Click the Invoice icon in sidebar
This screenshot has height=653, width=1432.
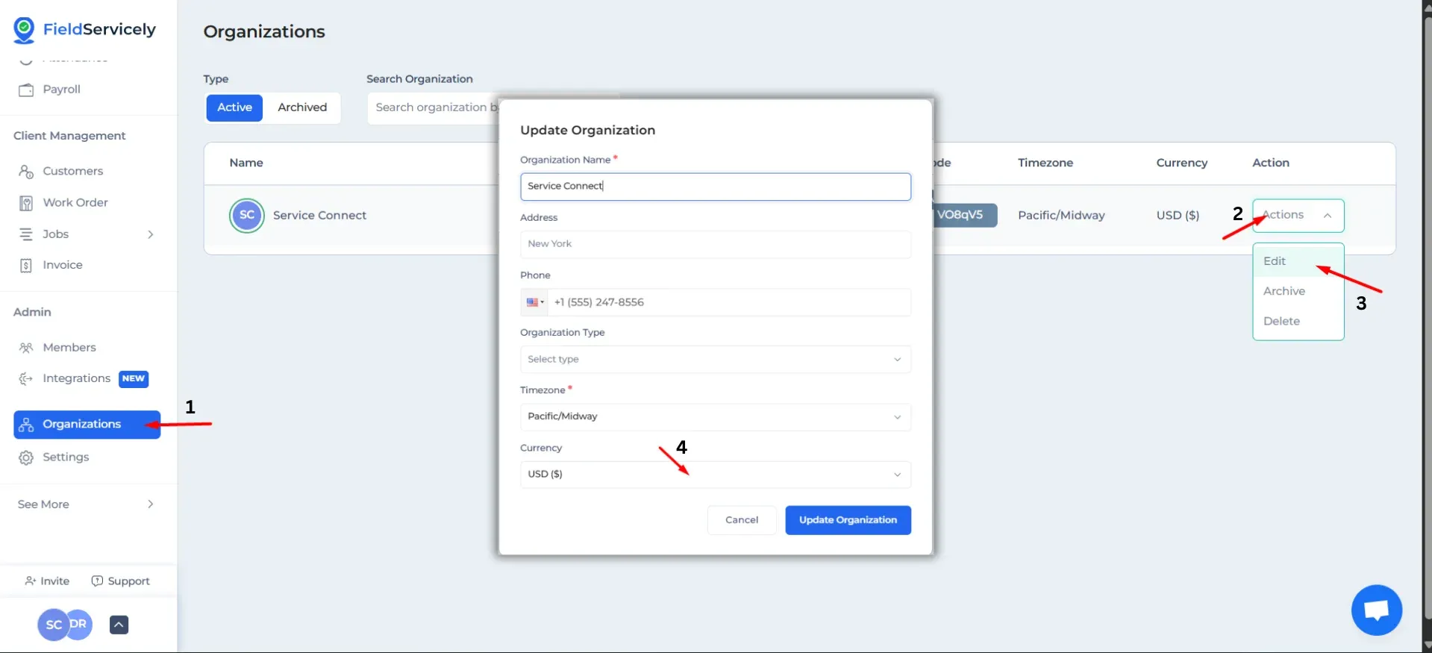(26, 266)
